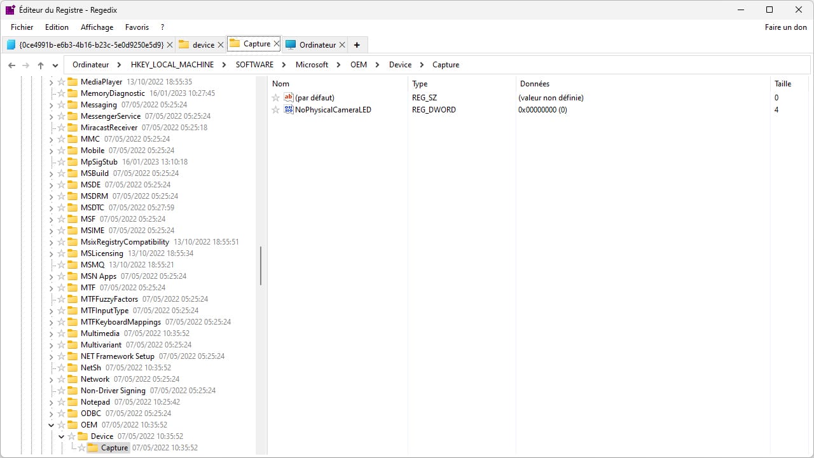Toggle favorite star for OEM key
Viewport: 814px width, 458px height.
pyautogui.click(x=62, y=425)
